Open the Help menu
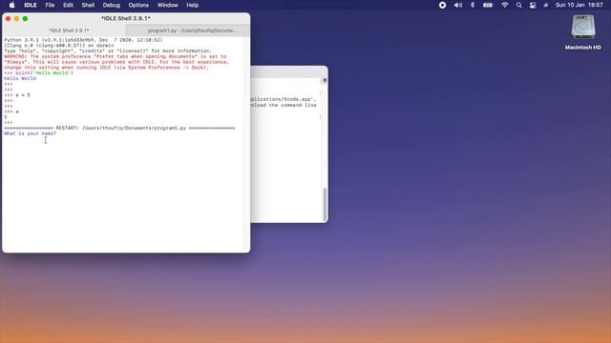This screenshot has height=343, width=611. [193, 5]
